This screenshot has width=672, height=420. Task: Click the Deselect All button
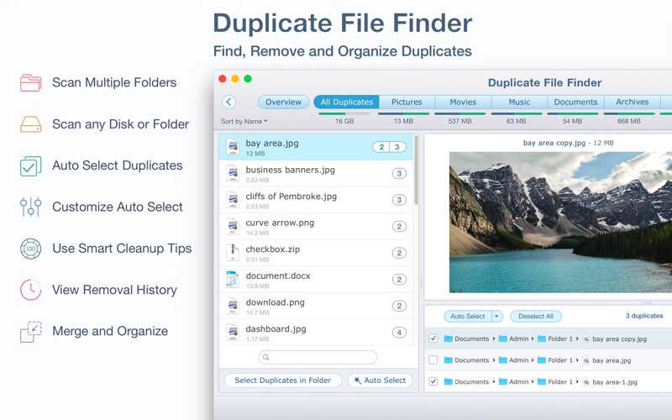click(x=536, y=317)
